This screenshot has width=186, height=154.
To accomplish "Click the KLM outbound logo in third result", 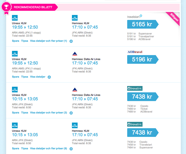I will 15,90.
